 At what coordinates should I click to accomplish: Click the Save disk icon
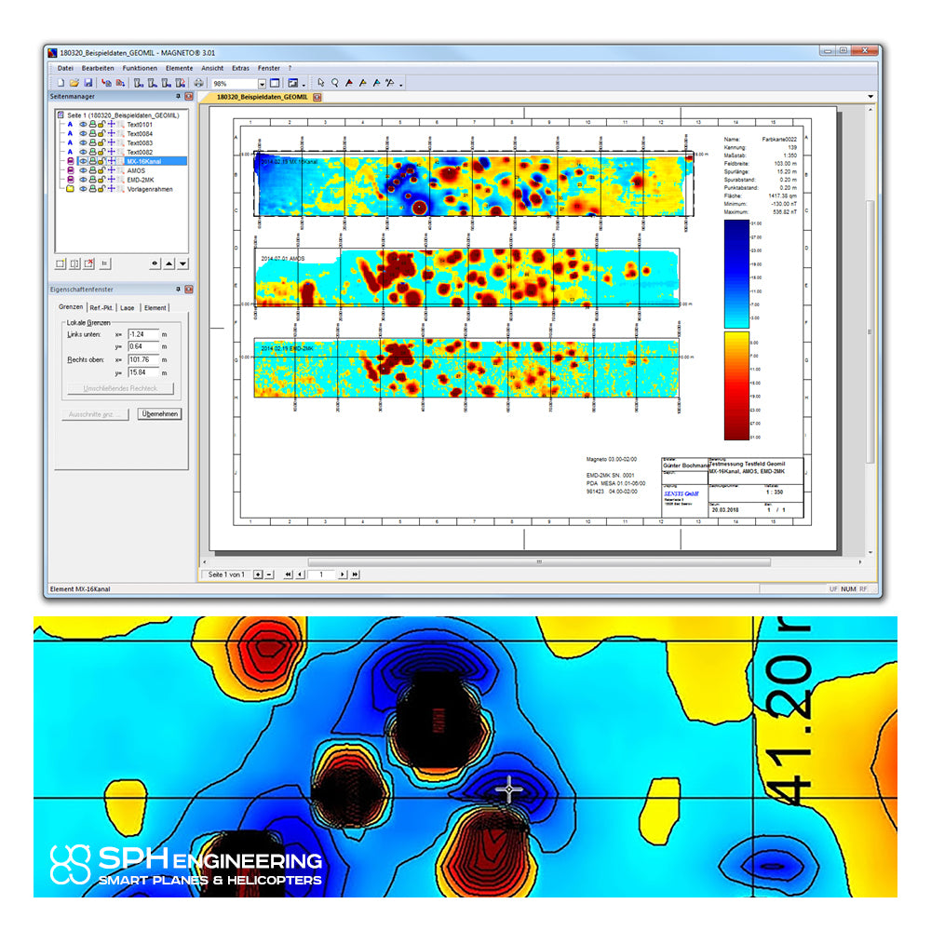coord(88,83)
